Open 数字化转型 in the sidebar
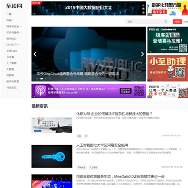The height and width of the screenshot is (188, 188). coord(13,81)
